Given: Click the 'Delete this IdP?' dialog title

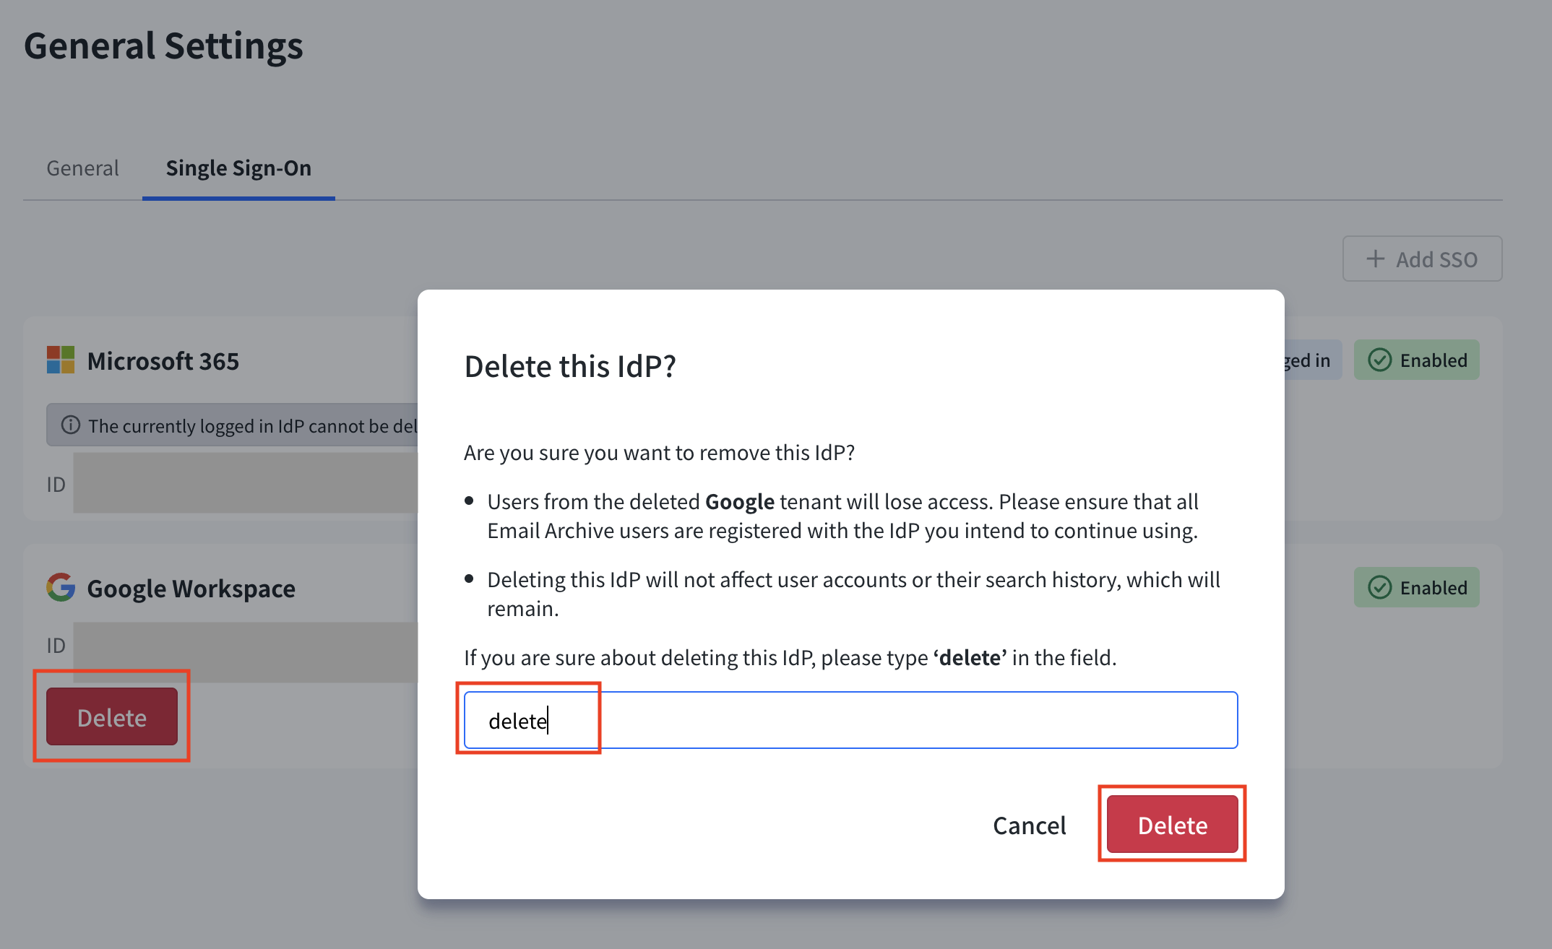Looking at the screenshot, I should point(570,366).
